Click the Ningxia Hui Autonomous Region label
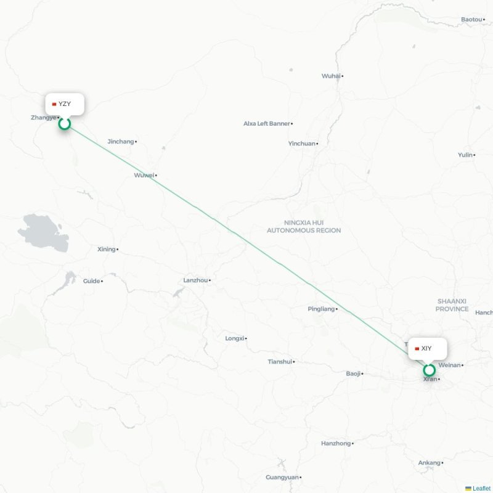This screenshot has height=493, width=493. 304,226
